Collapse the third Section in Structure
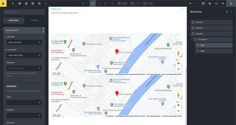 [x=189, y=34]
